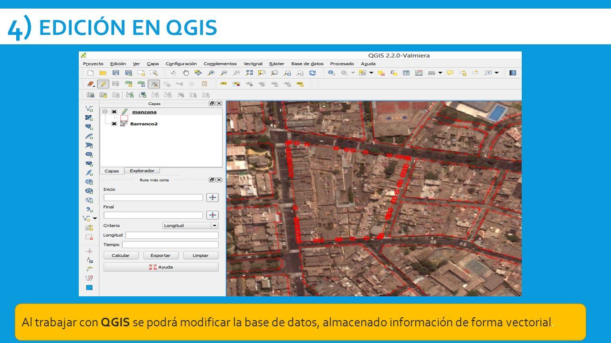This screenshot has height=343, width=611.
Task: Switch to the Capas tab
Action: (x=112, y=171)
